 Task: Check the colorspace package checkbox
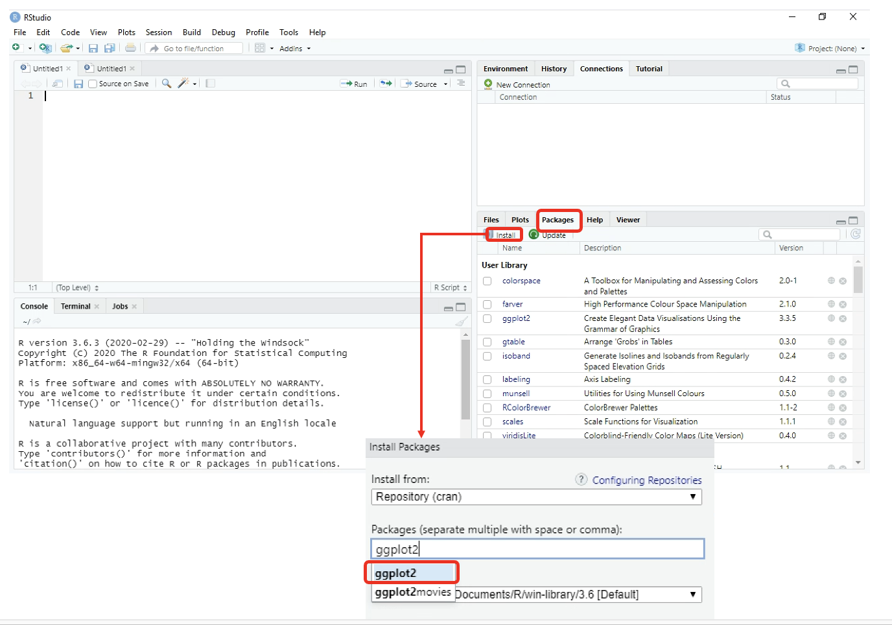(487, 281)
